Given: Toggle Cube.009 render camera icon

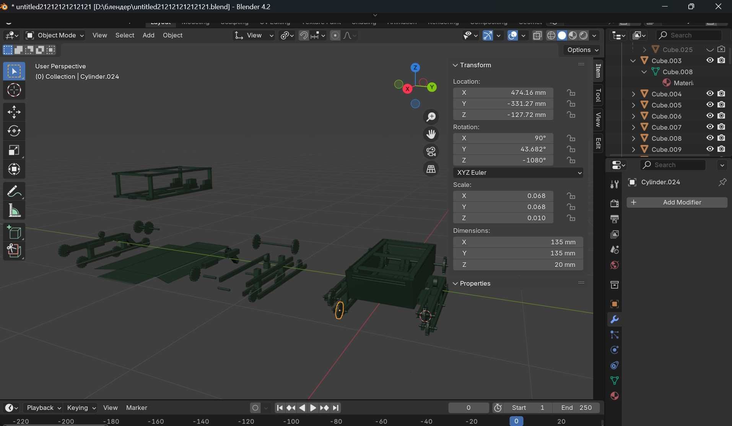Looking at the screenshot, I should pos(721,149).
